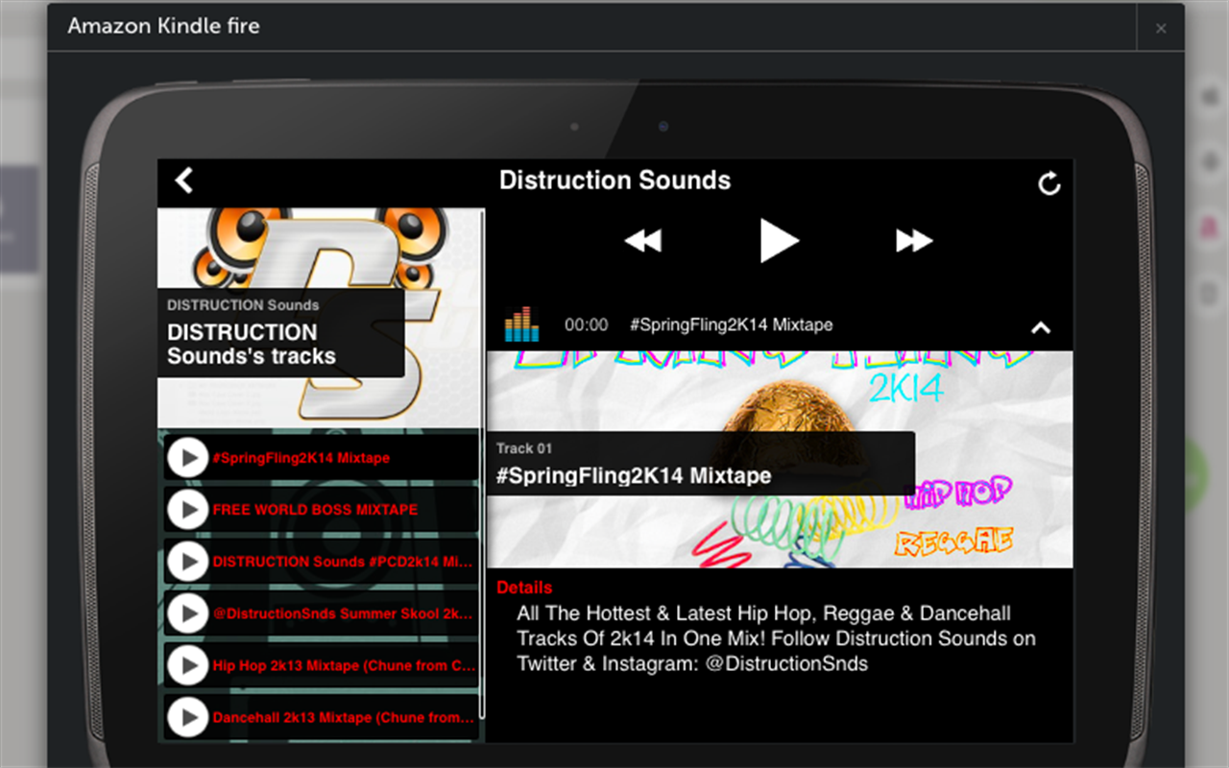Play @DistructionSnds Summer Skool track
This screenshot has width=1229, height=768.
187,613
